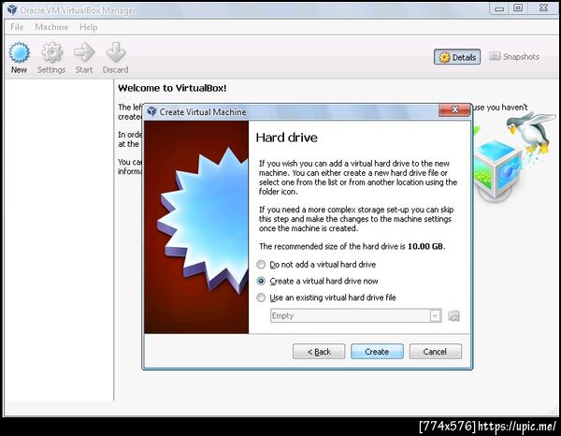Cancel the Create Virtual Machine dialog

[436, 352]
